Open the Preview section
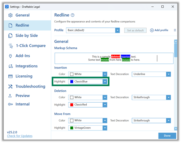The width and height of the screenshot is (181, 143). click(27, 96)
